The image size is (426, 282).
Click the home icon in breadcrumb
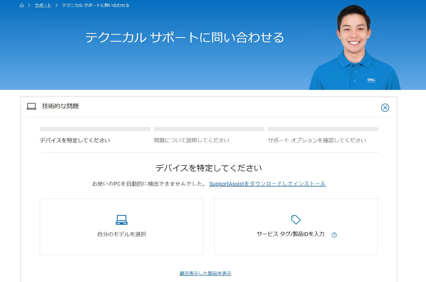[22, 5]
